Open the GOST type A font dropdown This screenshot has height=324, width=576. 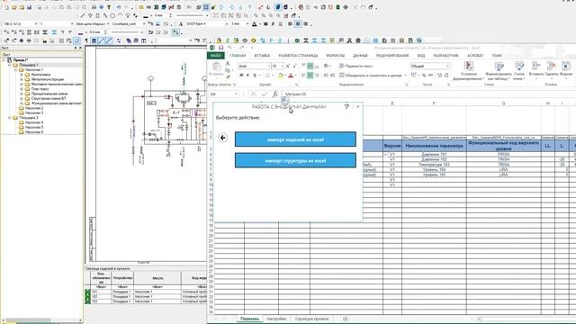(226, 24)
